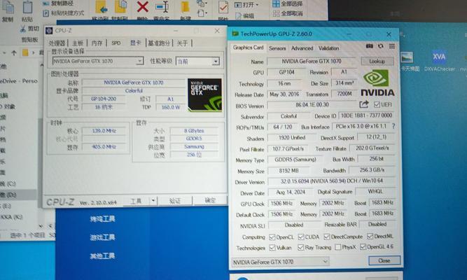Click the GPU-Z screenshot camera icon

[369, 46]
